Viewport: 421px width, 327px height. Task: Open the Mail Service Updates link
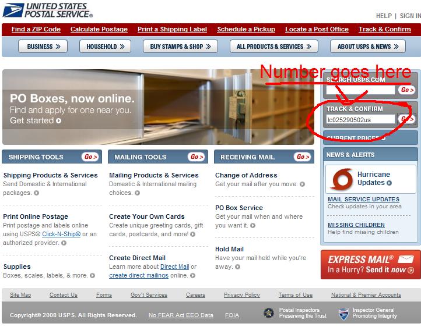tap(363, 200)
